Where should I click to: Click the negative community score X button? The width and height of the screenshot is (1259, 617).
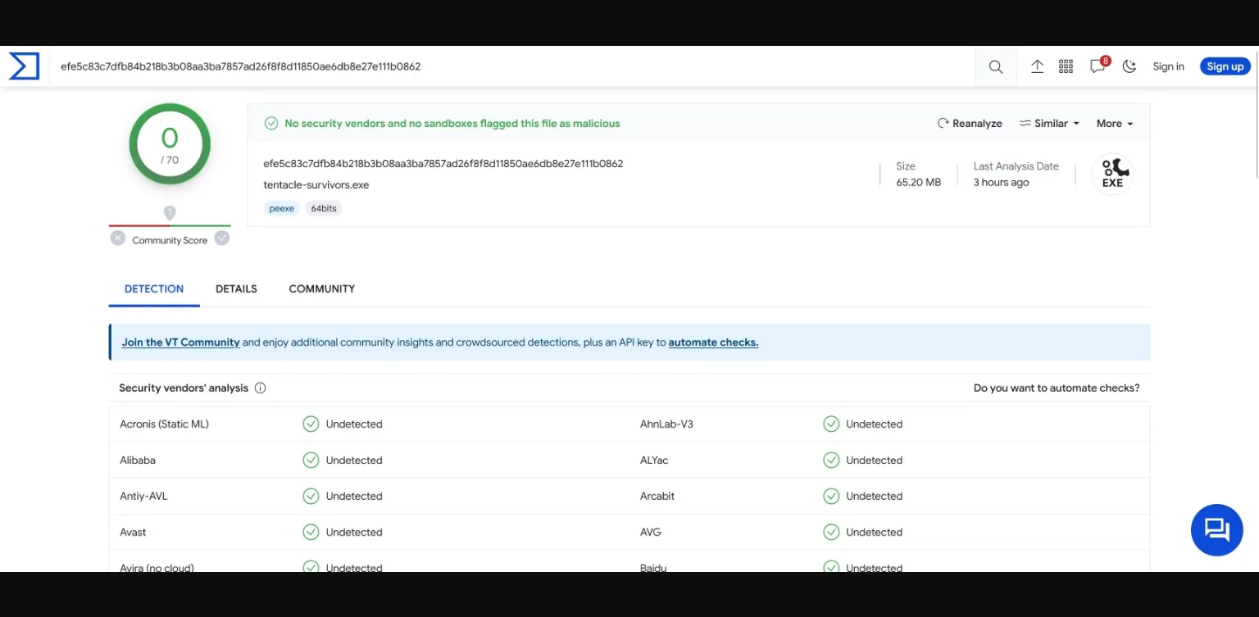click(x=118, y=238)
